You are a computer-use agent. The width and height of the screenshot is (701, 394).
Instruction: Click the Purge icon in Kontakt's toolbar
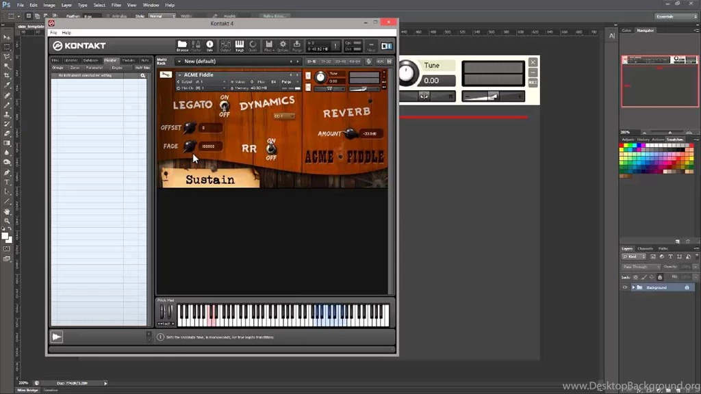pyautogui.click(x=297, y=45)
